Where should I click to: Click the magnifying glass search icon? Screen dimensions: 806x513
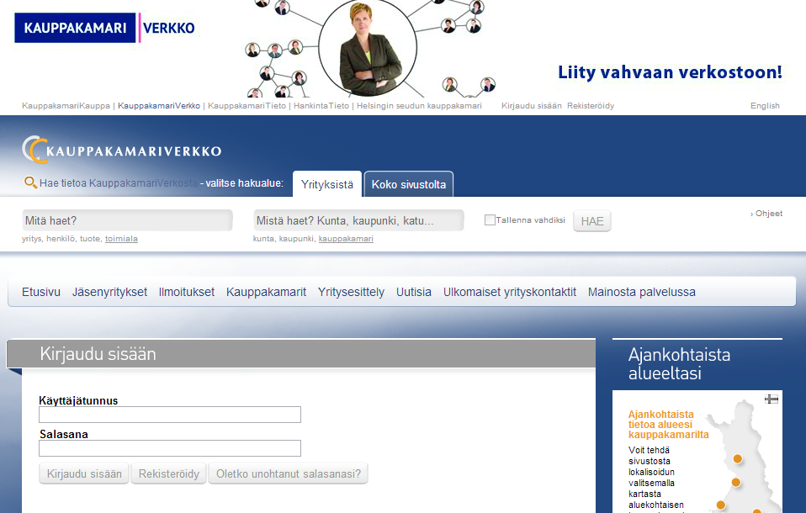click(30, 182)
